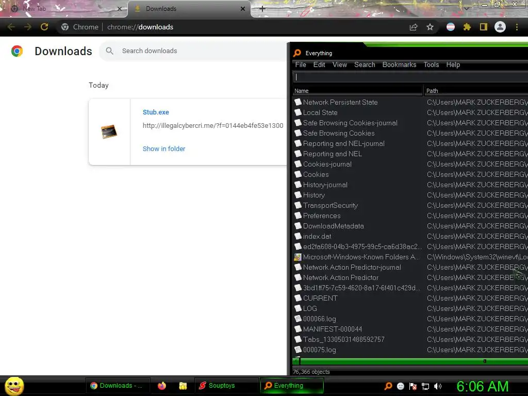Select the 000066.log row
The width and height of the screenshot is (528, 396).
[410, 319]
